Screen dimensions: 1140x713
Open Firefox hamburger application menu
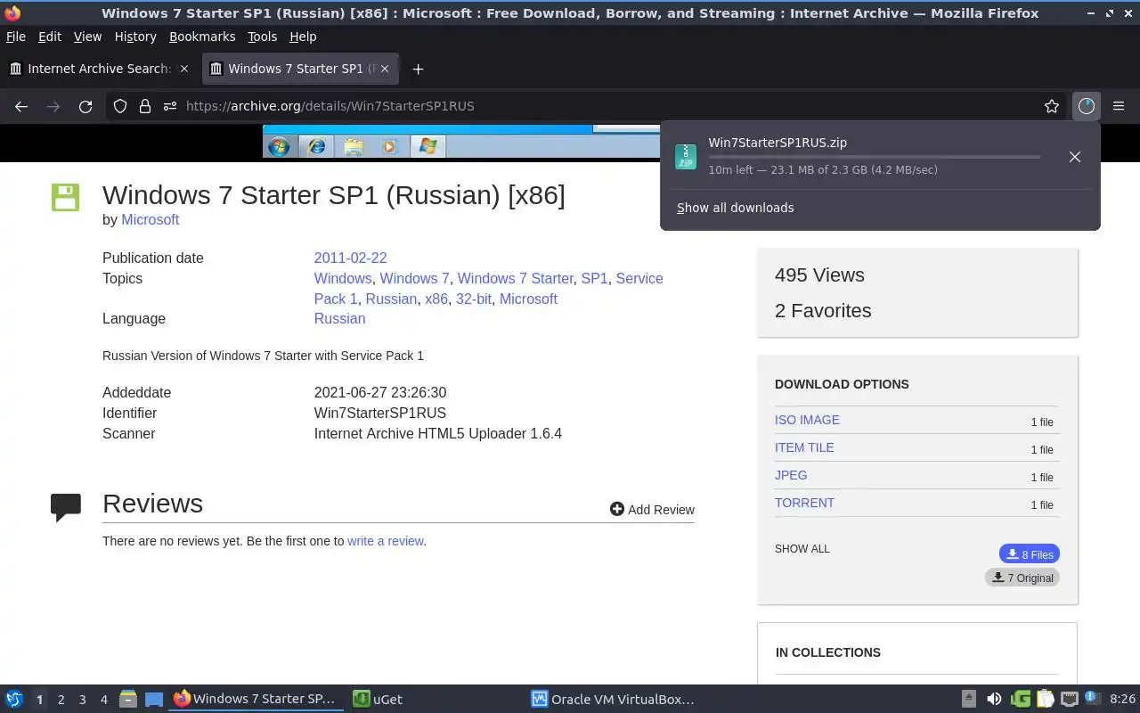point(1119,106)
